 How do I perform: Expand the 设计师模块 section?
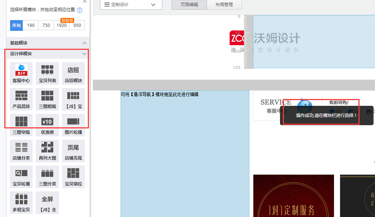pos(84,54)
